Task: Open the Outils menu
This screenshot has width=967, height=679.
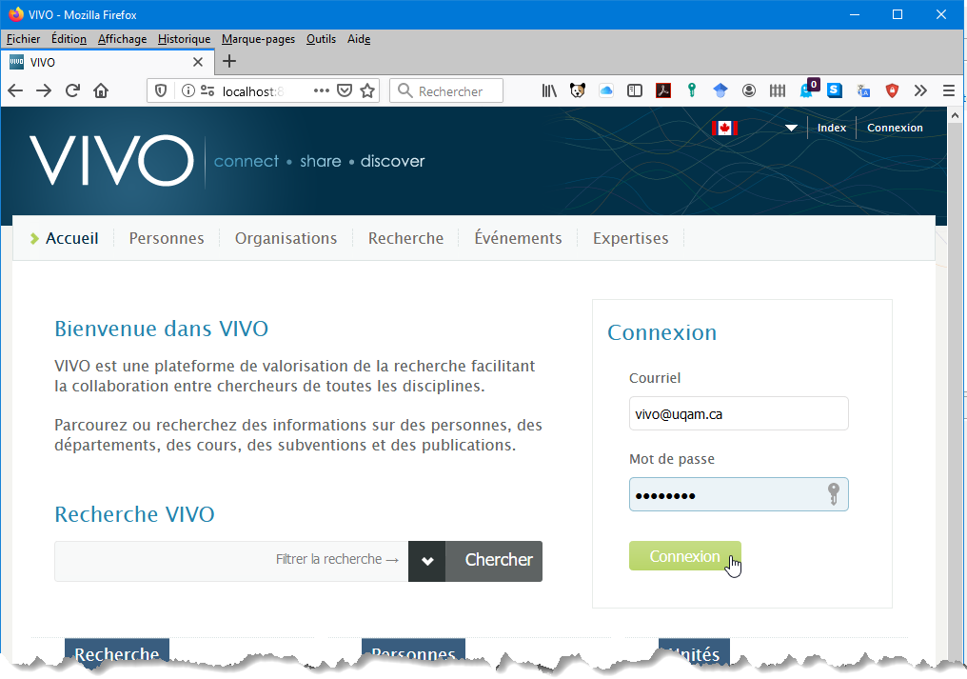Action: pos(322,39)
